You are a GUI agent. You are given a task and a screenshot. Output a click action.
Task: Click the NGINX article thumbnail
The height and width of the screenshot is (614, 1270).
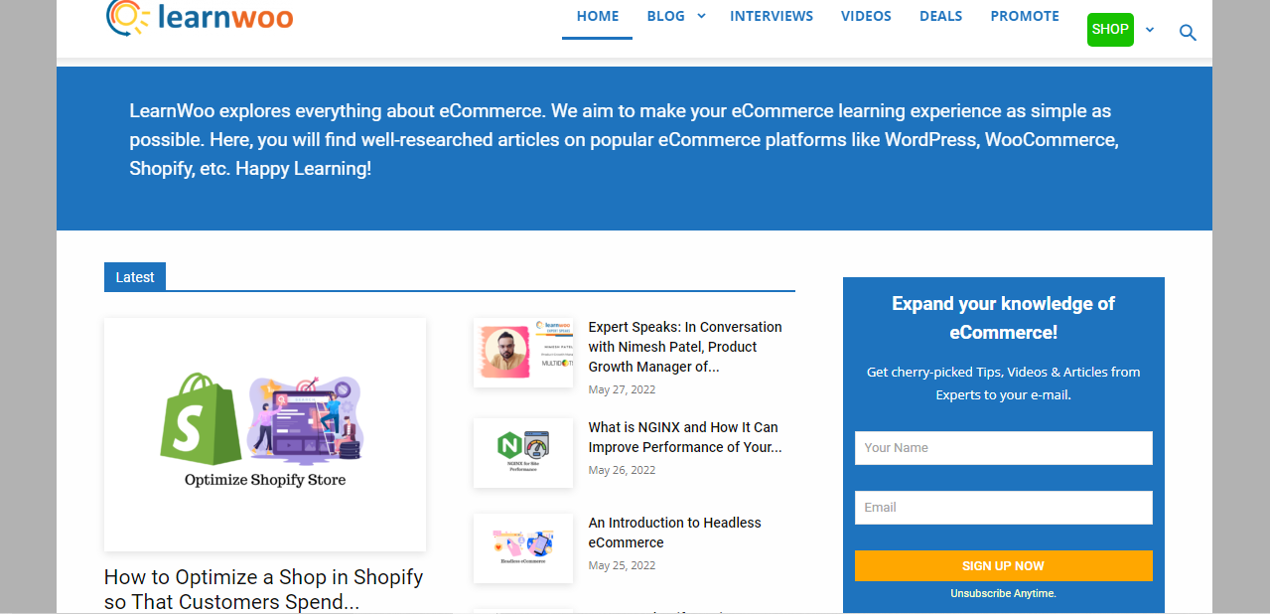pos(523,453)
